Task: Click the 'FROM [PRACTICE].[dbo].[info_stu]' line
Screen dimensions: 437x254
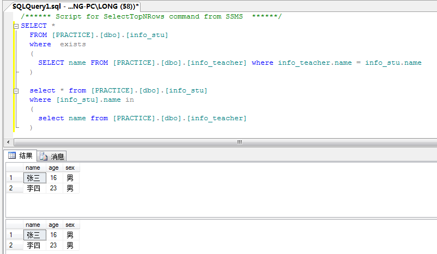Action: (x=99, y=35)
